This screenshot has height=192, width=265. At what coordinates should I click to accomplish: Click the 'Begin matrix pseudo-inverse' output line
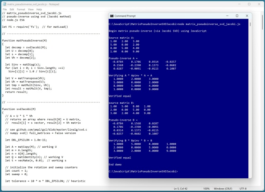click(x=157, y=31)
